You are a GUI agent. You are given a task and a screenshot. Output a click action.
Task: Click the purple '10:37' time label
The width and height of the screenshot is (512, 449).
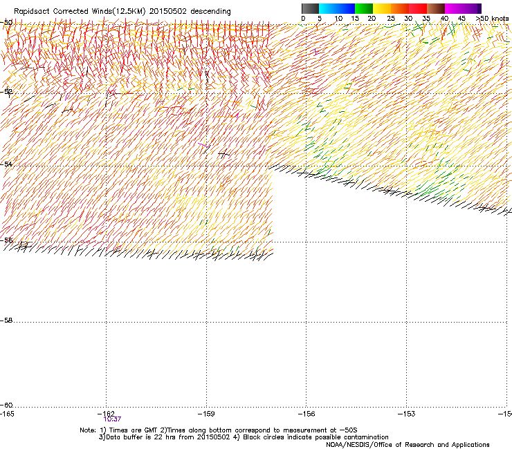point(112,419)
